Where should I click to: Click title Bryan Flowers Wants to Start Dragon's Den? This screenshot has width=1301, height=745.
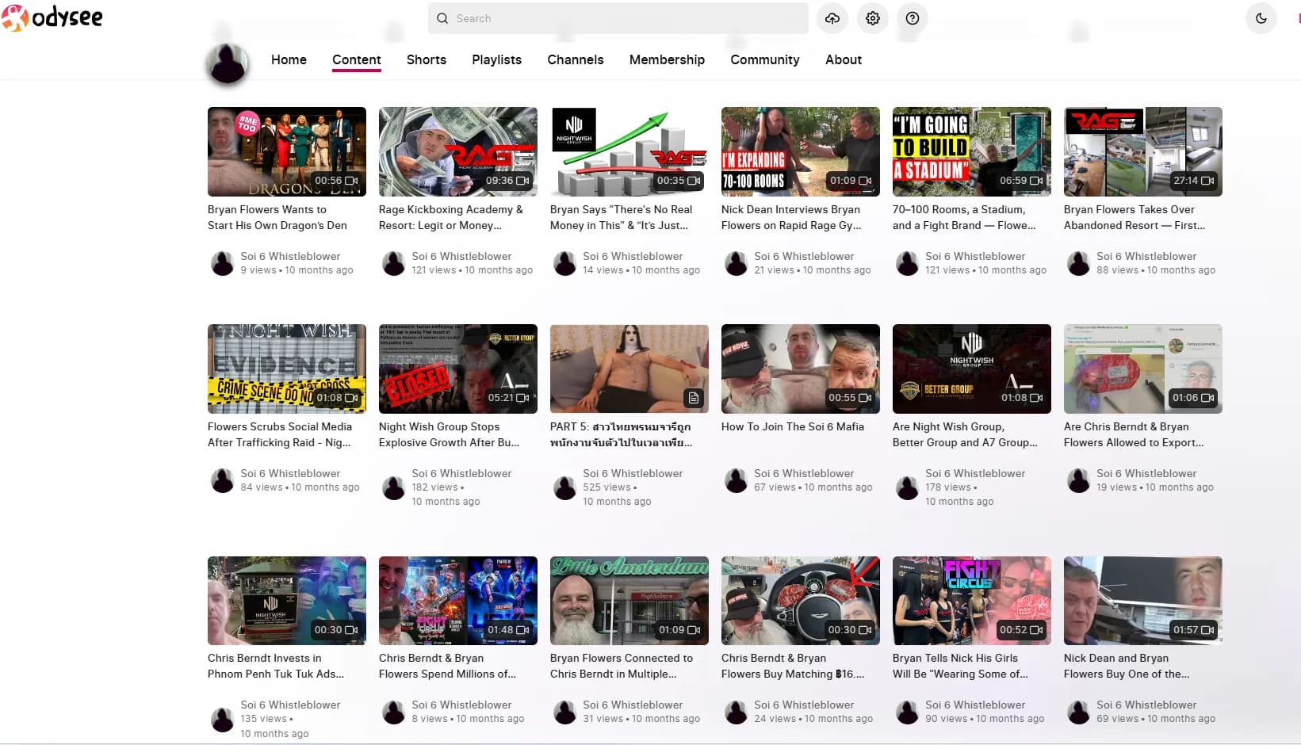coord(277,217)
